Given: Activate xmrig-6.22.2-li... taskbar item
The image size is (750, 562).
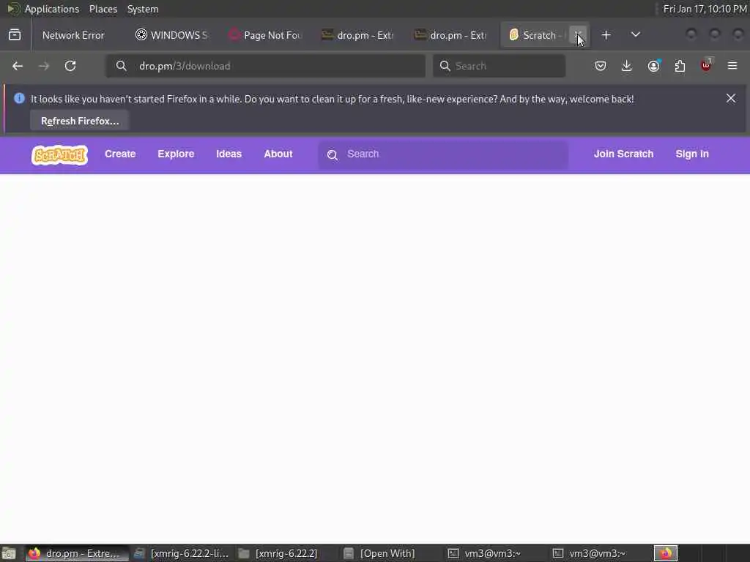Looking at the screenshot, I should click(182, 553).
